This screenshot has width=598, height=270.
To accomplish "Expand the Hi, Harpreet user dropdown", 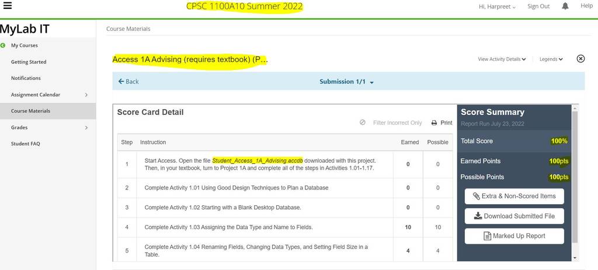I will [498, 6].
